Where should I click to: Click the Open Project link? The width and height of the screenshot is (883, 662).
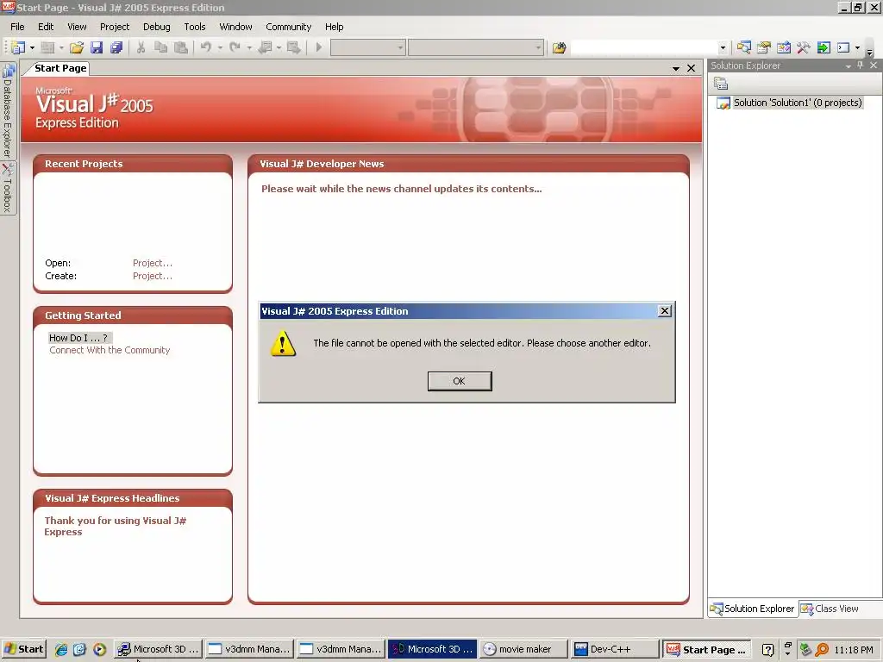tap(152, 263)
